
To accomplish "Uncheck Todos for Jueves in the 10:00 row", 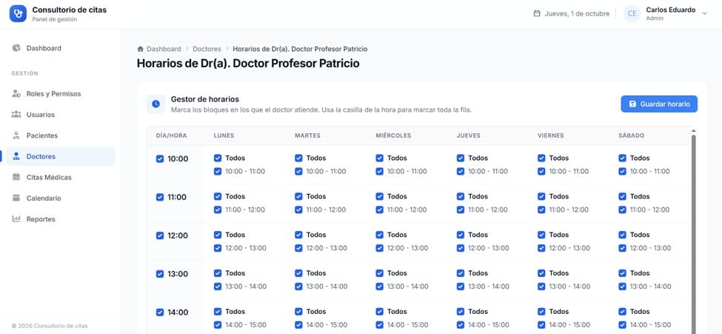I will click(x=461, y=158).
